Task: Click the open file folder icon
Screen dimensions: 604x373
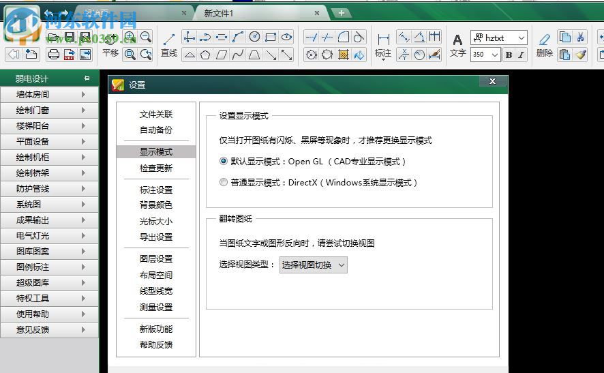Action: tap(54, 37)
